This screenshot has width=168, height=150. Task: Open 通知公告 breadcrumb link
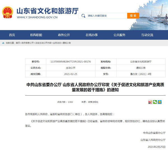(x=67, y=43)
